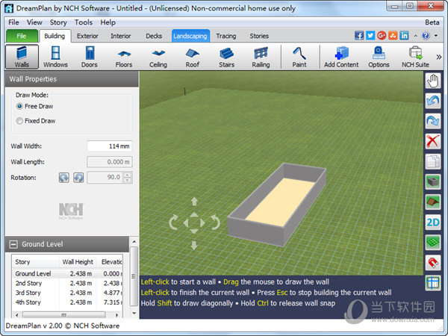
Task: Click rotate-right curved arrow in viewport
Action: pos(215,223)
